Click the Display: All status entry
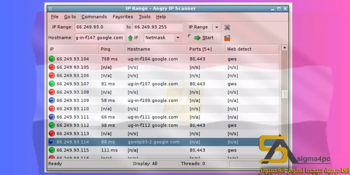The width and height of the screenshot is (350, 175). pyautogui.click(x=145, y=164)
